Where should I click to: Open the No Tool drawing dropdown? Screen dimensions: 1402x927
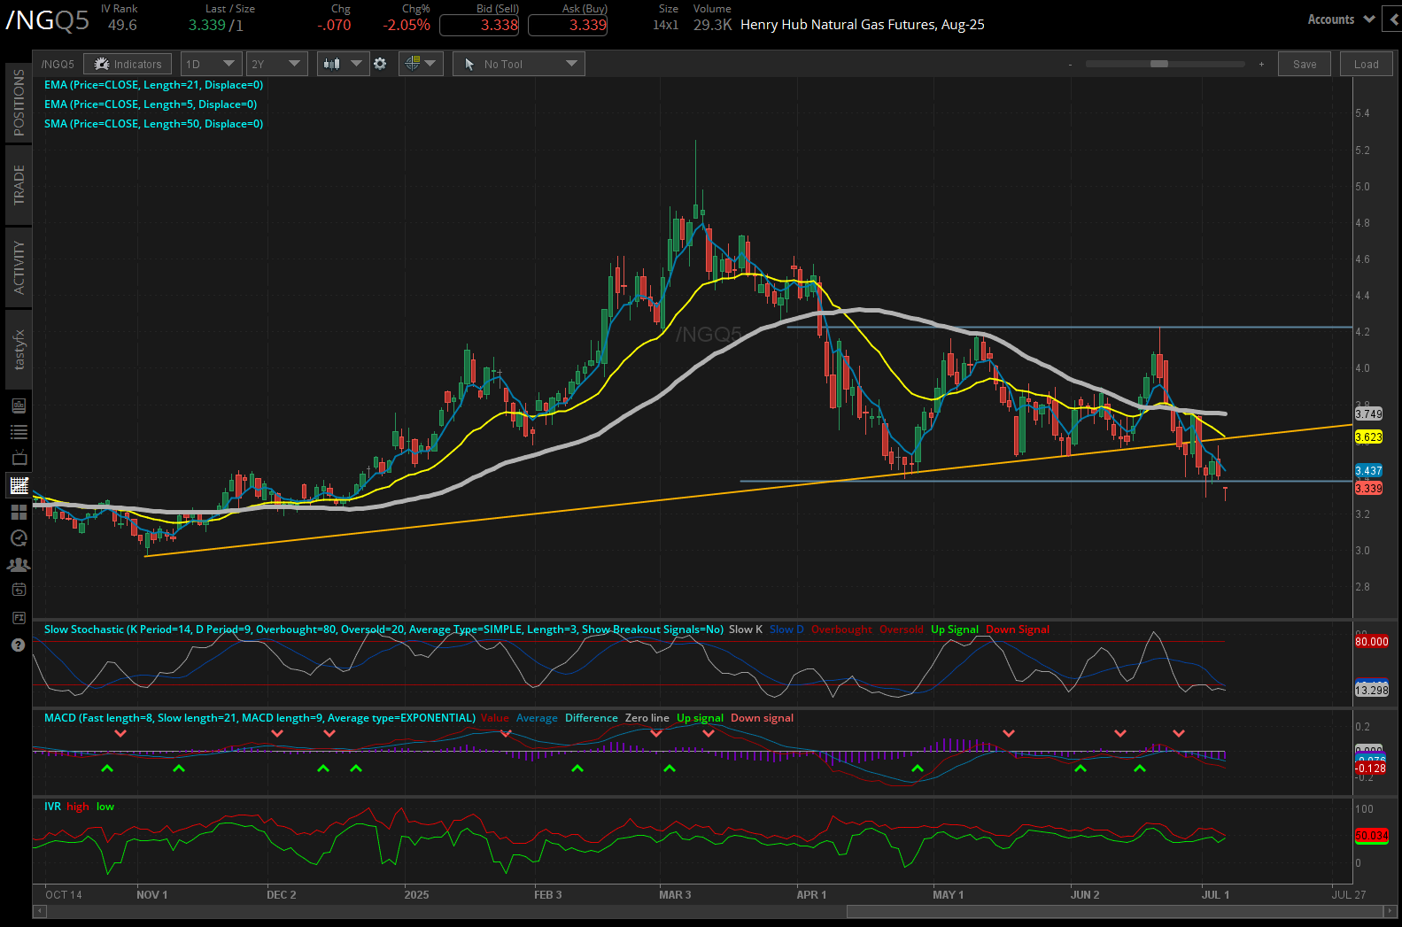tap(519, 64)
